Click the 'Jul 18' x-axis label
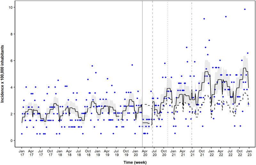The image size is (256, 165). [78, 153]
